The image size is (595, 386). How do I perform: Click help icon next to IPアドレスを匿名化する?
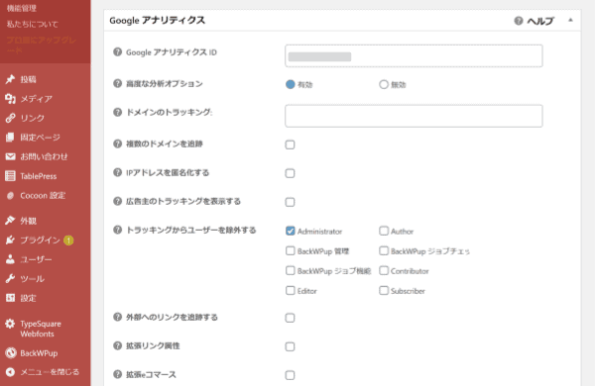pos(118,172)
